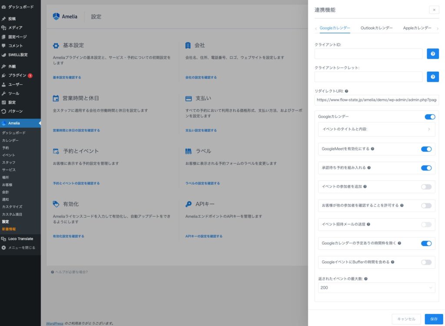
Task: Expand イベントのタイトルと内容 section
Action: (x=376, y=129)
